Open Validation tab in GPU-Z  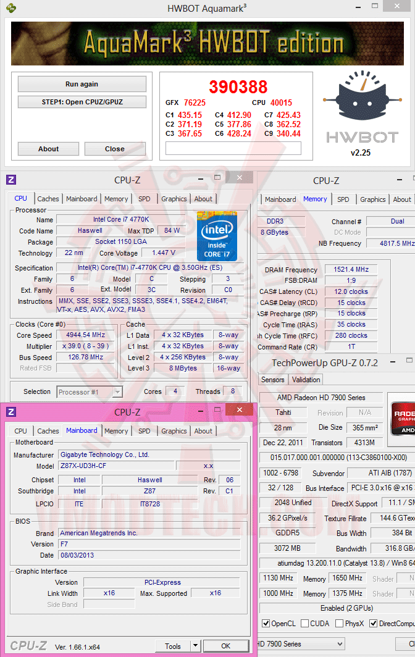click(306, 380)
